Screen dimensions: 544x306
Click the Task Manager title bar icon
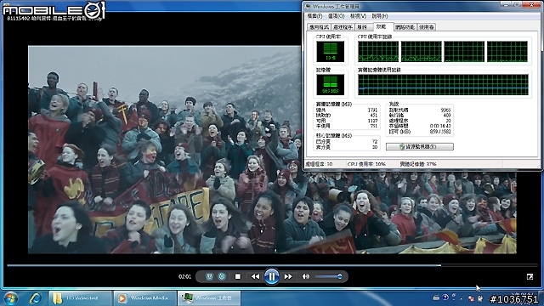(308, 6)
